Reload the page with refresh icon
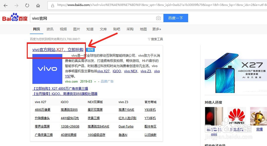This screenshot has height=146, width=267. (x=27, y=6)
